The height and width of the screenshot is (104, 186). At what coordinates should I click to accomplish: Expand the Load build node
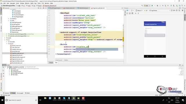pos(9,70)
